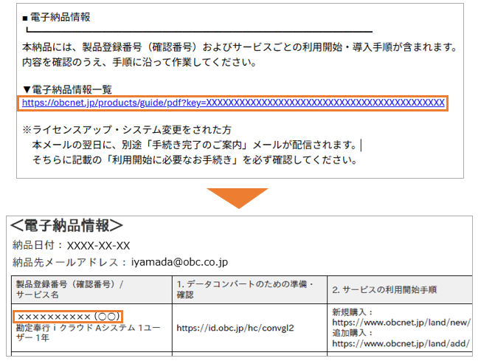This screenshot has height=361, width=478.
Task: Open the 追加購入 land/add URL
Action: click(x=401, y=343)
